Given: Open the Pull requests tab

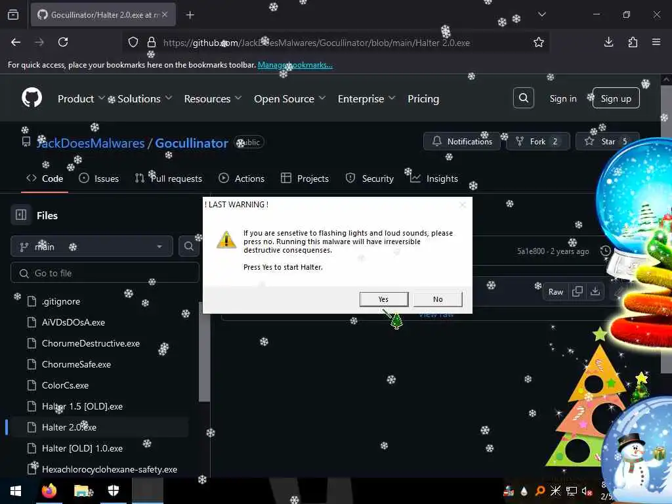Looking at the screenshot, I should click(x=169, y=178).
